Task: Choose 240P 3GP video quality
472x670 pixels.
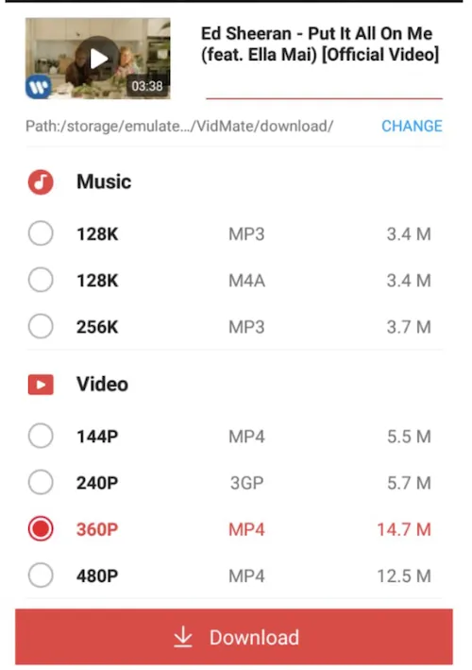Action: [x=41, y=482]
